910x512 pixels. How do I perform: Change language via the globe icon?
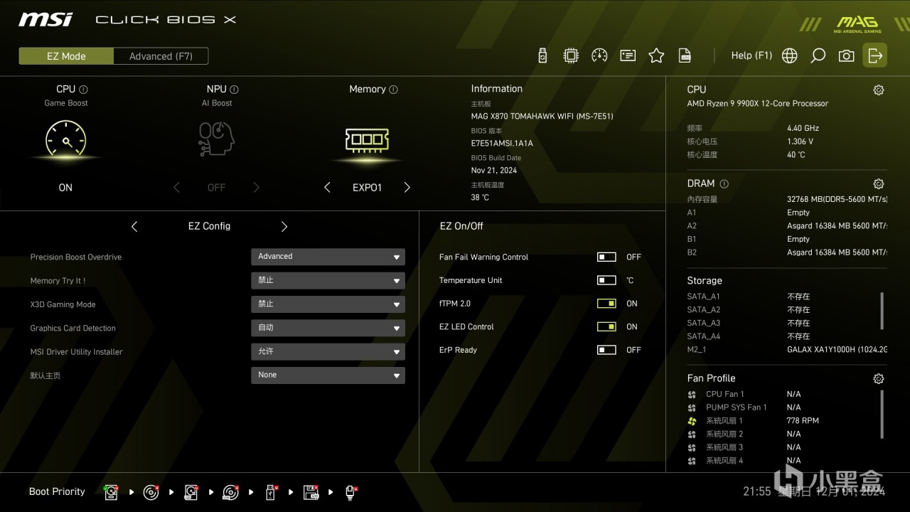[x=789, y=55]
